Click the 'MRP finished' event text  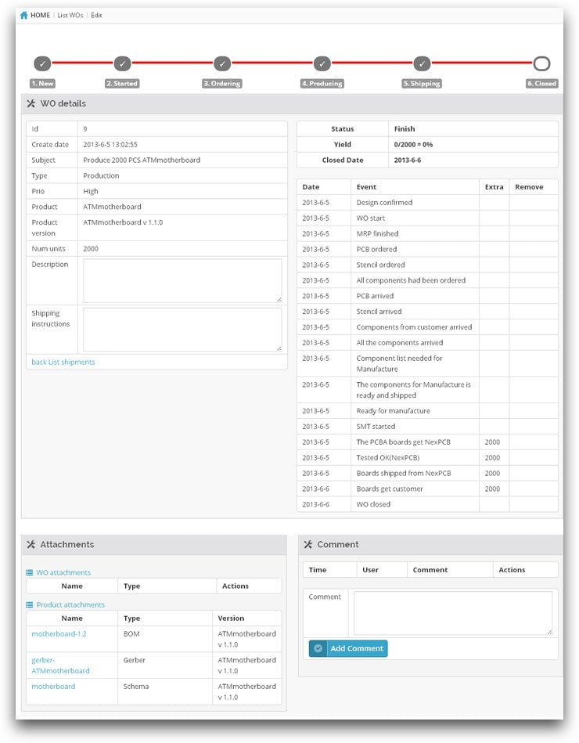pyautogui.click(x=377, y=233)
